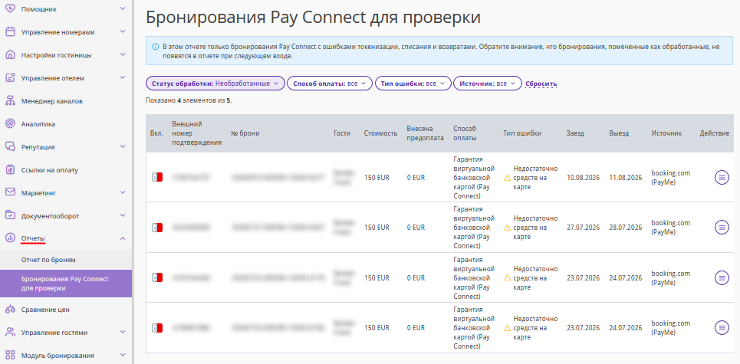Expand the Документооборот chevron
The height and width of the screenshot is (364, 740).
coord(123,215)
